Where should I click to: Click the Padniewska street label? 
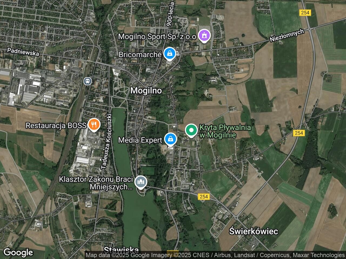23,52
